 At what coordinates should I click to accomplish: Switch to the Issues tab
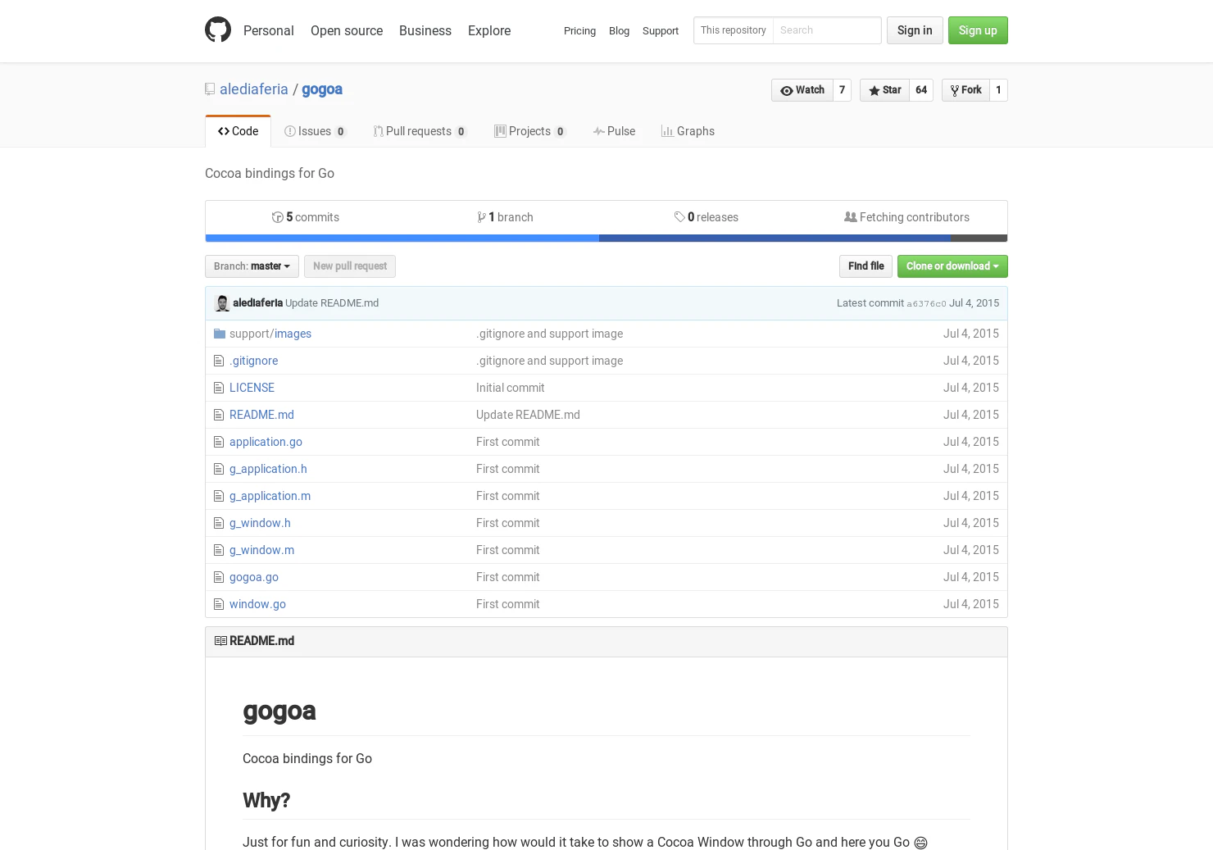click(x=316, y=131)
